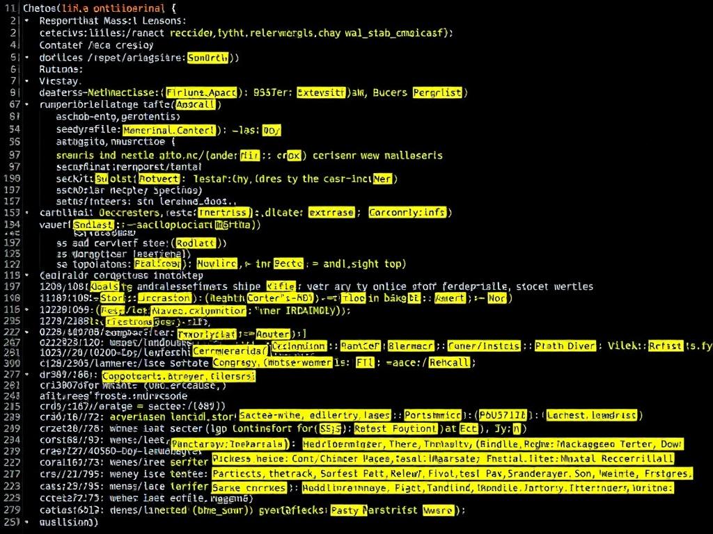
Task: Collapse the fold arrow at "carblitai Deccresters" line
Action: click(x=26, y=213)
